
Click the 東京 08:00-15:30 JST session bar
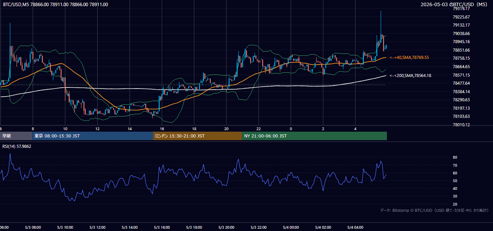tap(93, 136)
